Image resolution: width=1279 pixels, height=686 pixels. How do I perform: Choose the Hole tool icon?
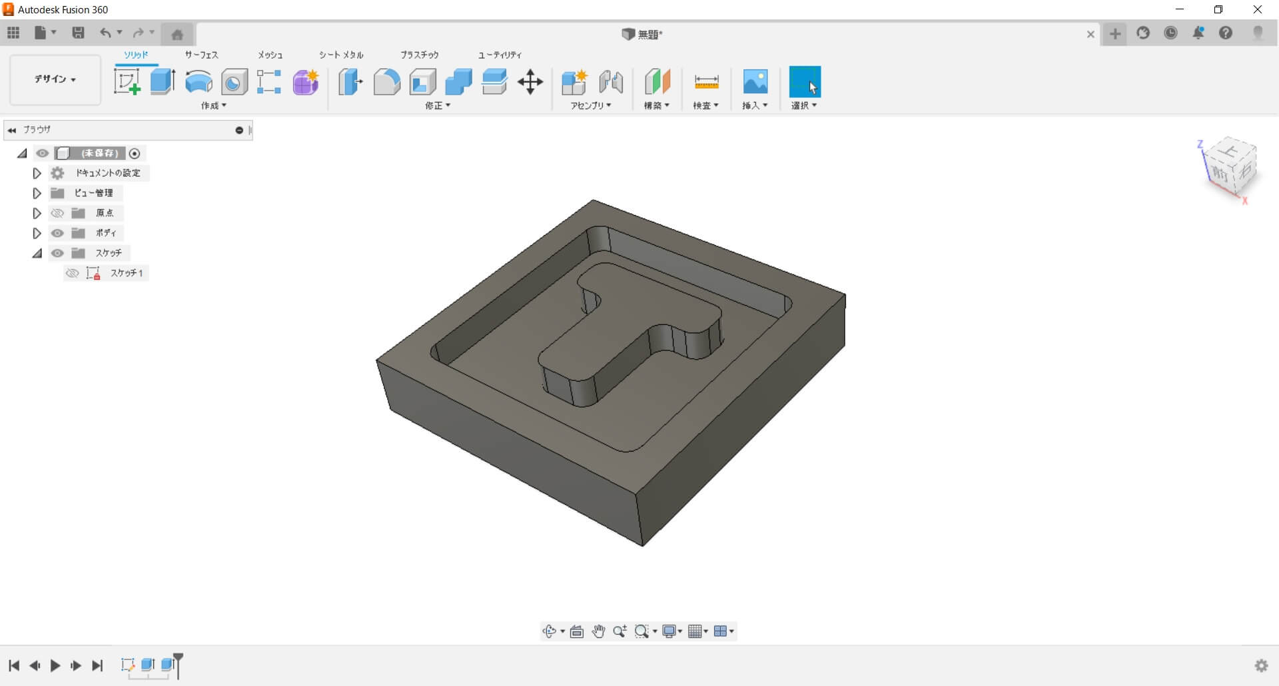tap(234, 82)
